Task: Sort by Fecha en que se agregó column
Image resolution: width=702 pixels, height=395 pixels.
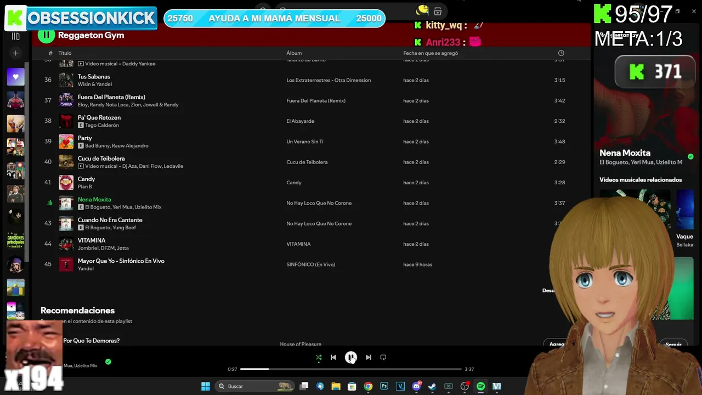Action: tap(431, 53)
